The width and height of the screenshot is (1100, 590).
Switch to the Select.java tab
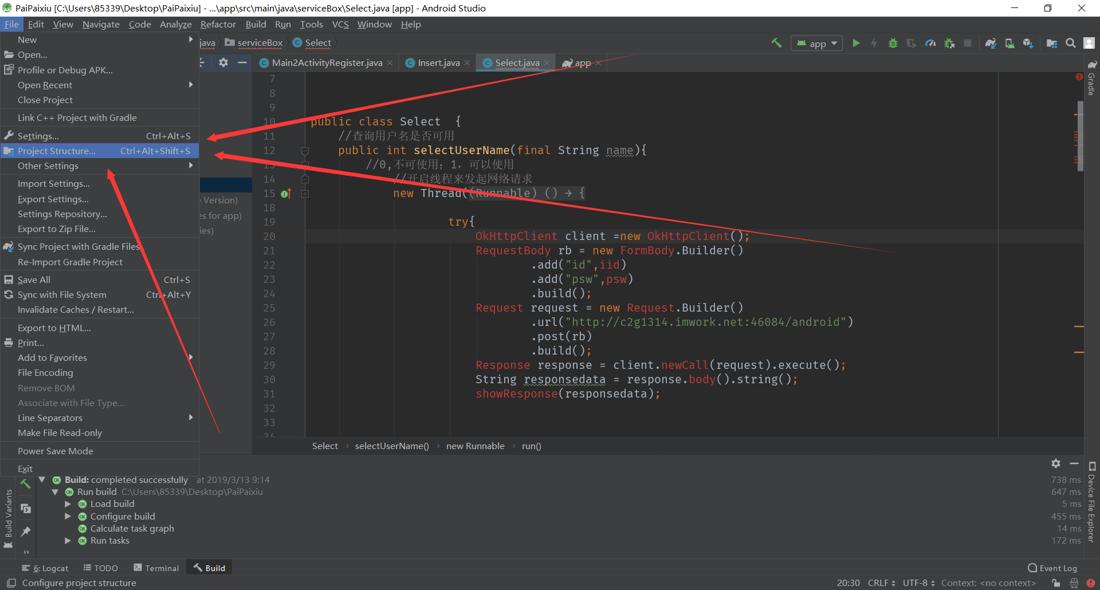516,63
